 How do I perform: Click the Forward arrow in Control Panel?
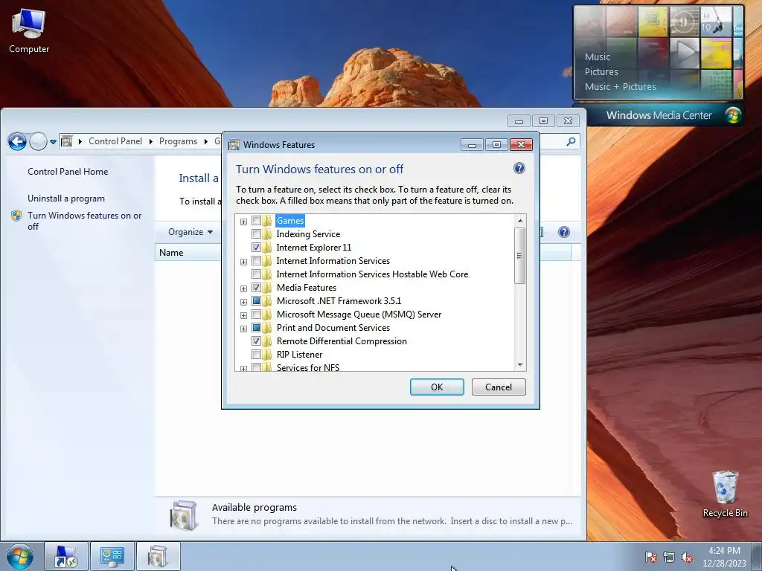39,141
